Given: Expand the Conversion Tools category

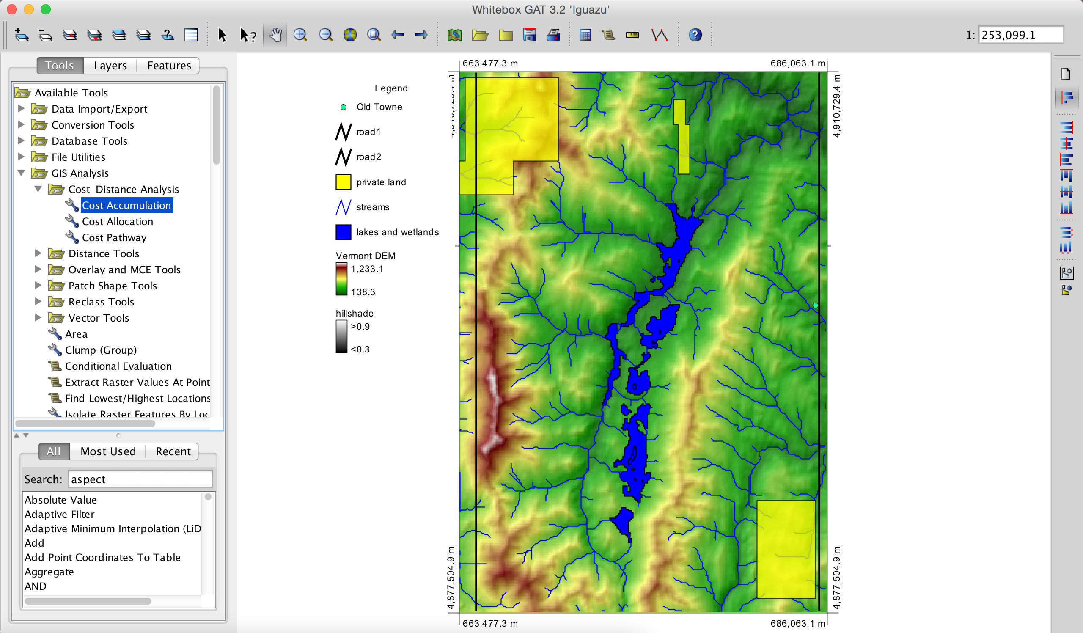Looking at the screenshot, I should coord(21,125).
